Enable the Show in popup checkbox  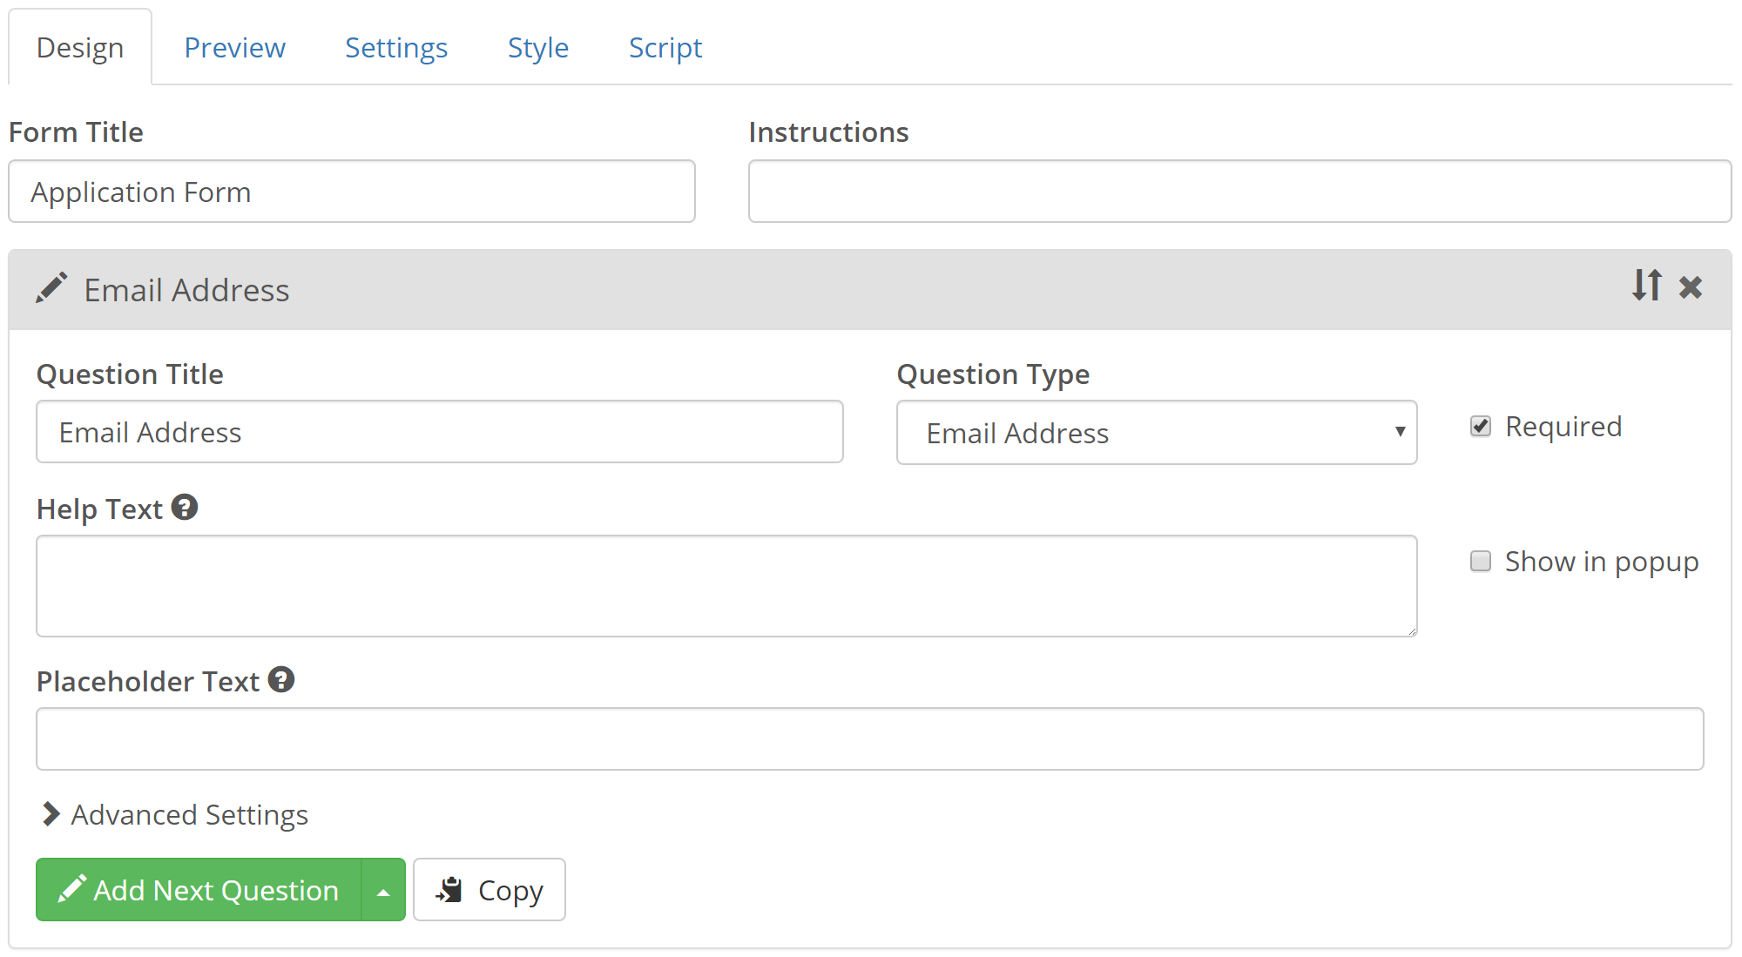coord(1481,562)
